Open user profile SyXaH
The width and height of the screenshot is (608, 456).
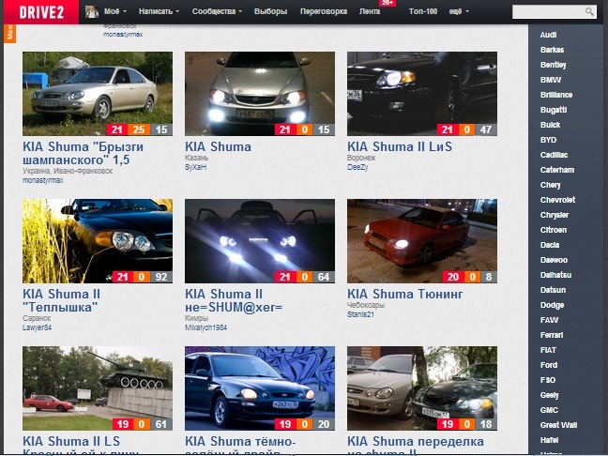point(195,167)
